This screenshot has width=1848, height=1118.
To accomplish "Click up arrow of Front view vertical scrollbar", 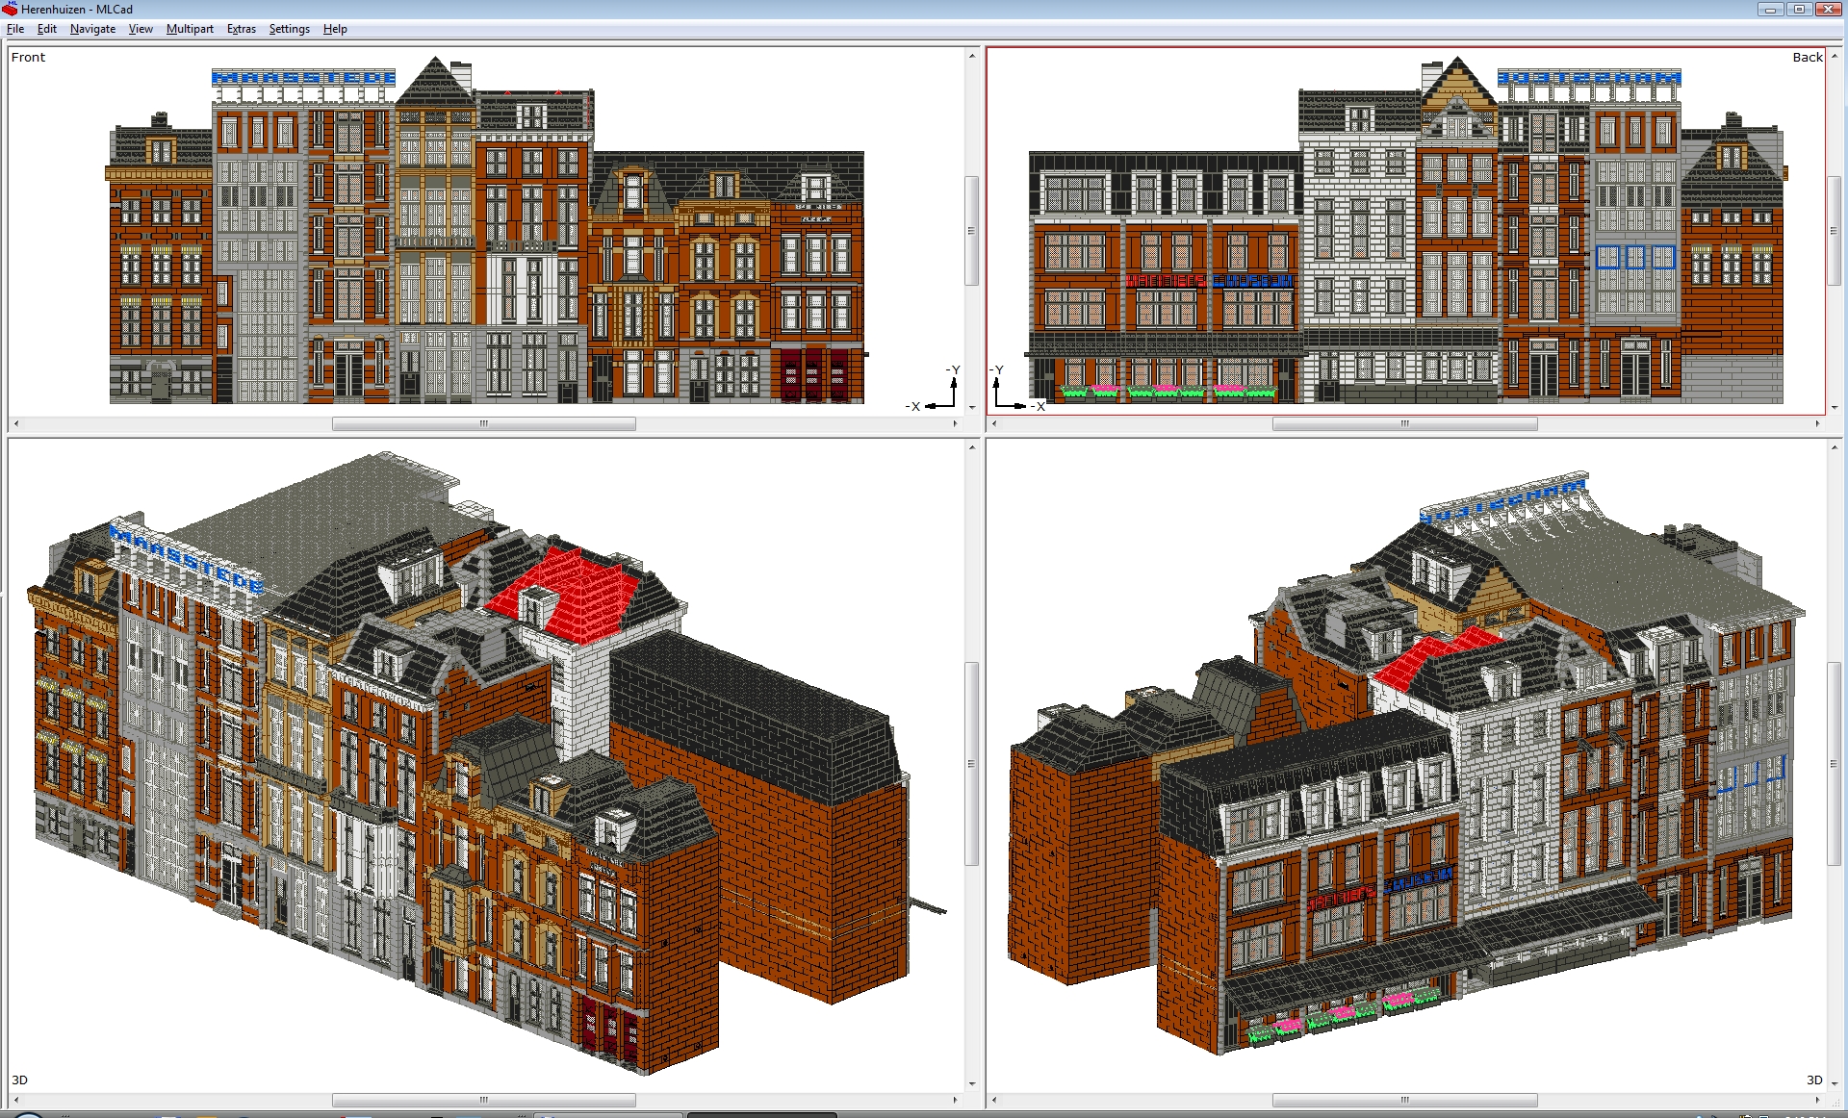I will pos(970,55).
